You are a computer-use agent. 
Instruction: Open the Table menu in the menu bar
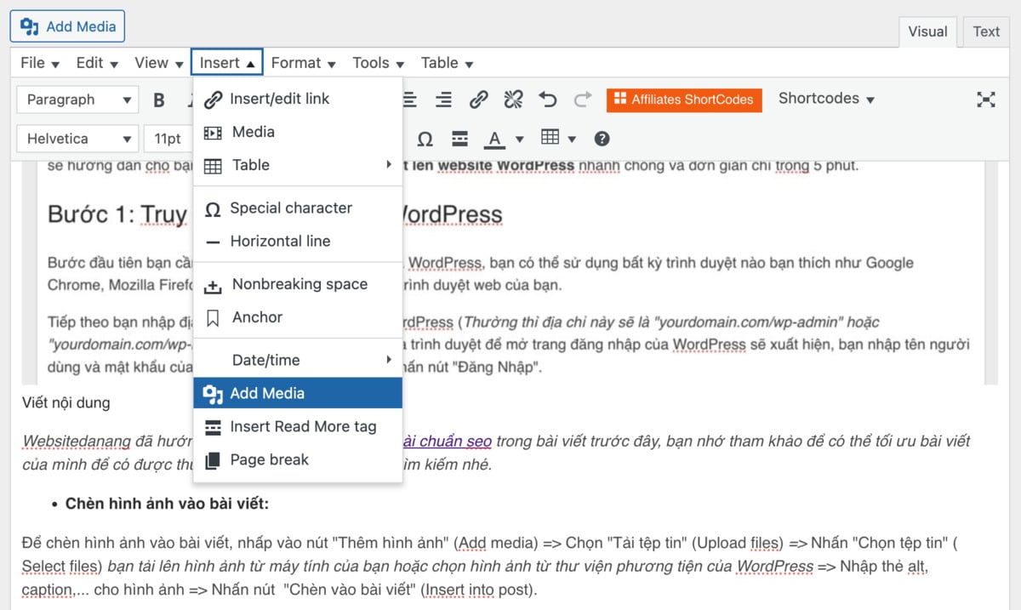(447, 63)
